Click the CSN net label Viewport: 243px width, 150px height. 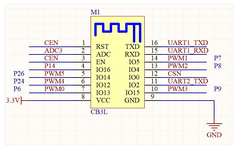click(x=174, y=73)
